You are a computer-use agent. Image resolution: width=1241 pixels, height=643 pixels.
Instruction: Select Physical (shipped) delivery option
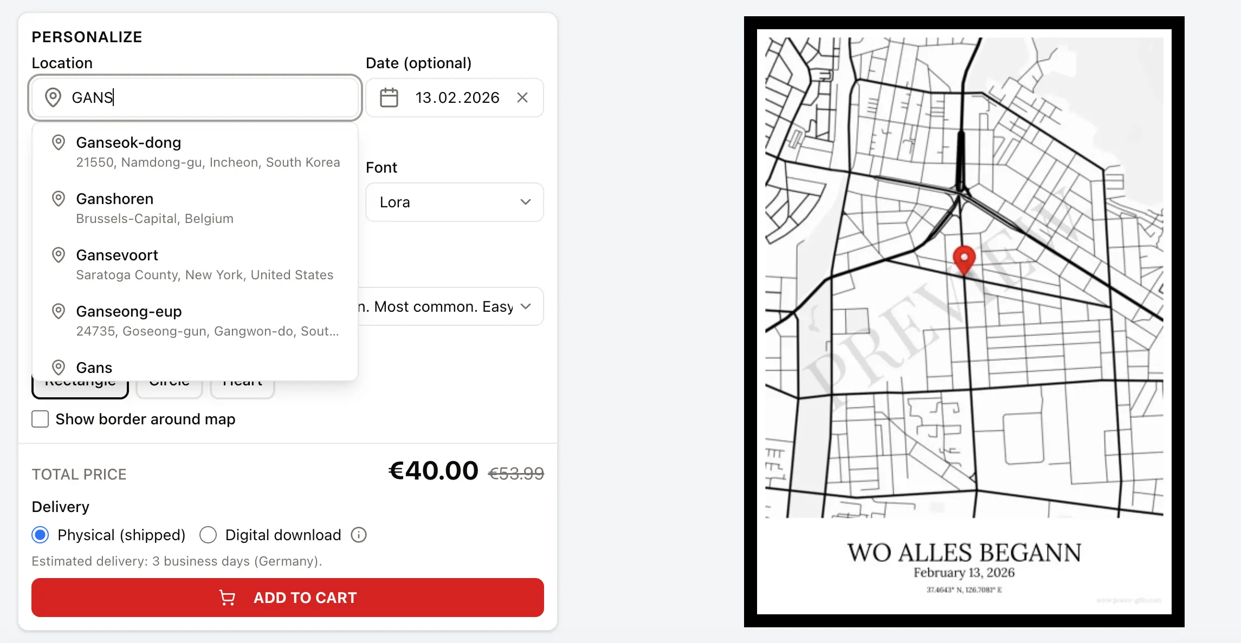pyautogui.click(x=40, y=535)
